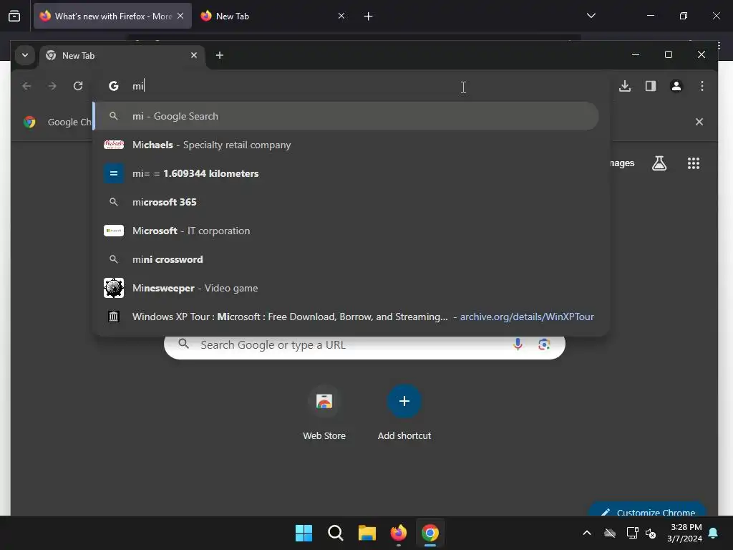Click the muted volume tray icon
Screen dimensions: 733x550
[x=650, y=533]
